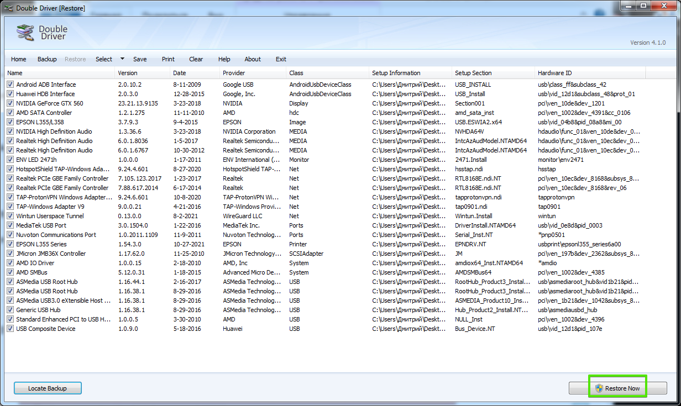Image resolution: width=681 pixels, height=406 pixels.
Task: Click version 6.0.1.8036 Realtek audio cell
Action: [x=133, y=141]
